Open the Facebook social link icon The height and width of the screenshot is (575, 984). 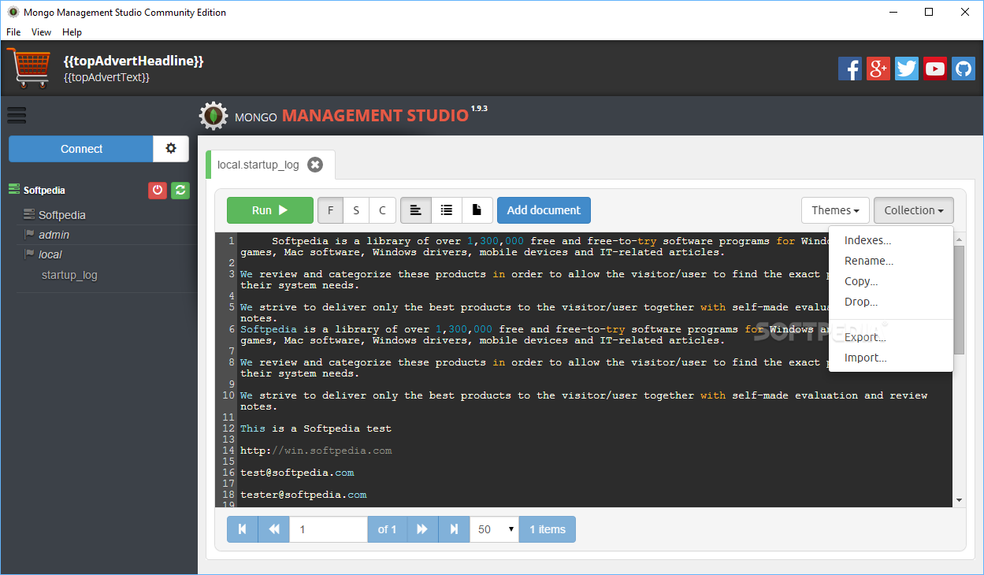coord(850,69)
